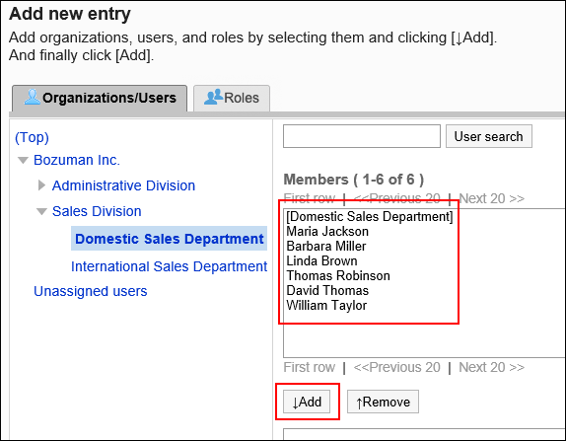Choose International Sales Department
566x441 pixels.
169,266
